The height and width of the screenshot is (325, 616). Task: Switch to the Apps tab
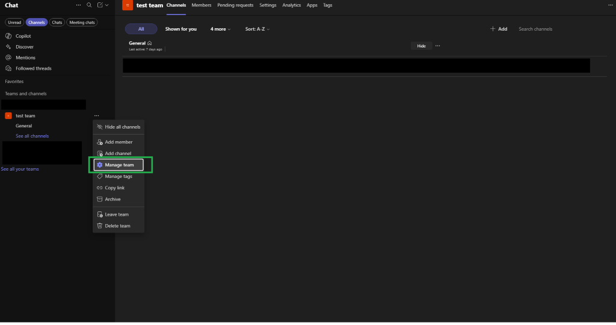point(312,5)
